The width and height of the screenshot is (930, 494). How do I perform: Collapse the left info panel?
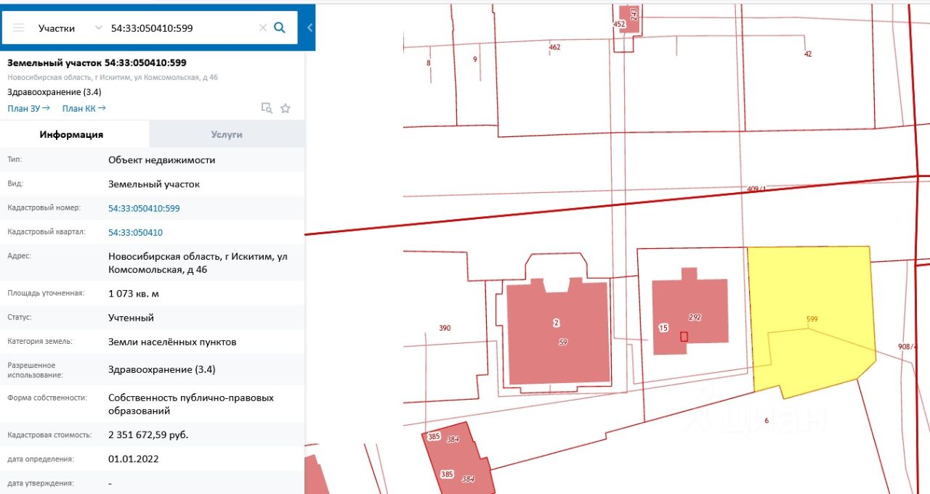310,28
